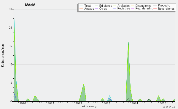Click the Proyecto legend entry
178x109 pixels.
pyautogui.click(x=162, y=6)
